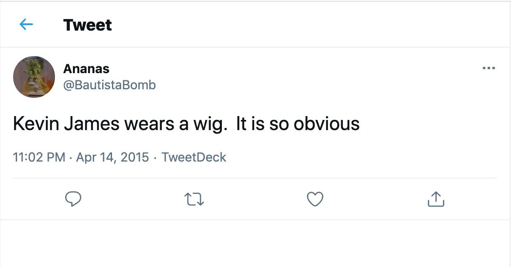Retweet the Kevin James tweet
Screen dimensions: 511x267
[194, 199]
